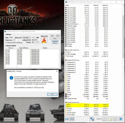Select the 'CPU 0 Package' row
The width and height of the screenshot is (125, 123).
tap(86, 54)
